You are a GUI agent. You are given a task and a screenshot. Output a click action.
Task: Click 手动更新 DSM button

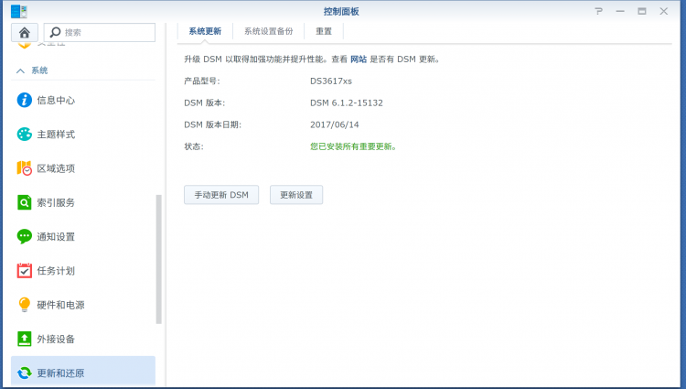click(221, 195)
